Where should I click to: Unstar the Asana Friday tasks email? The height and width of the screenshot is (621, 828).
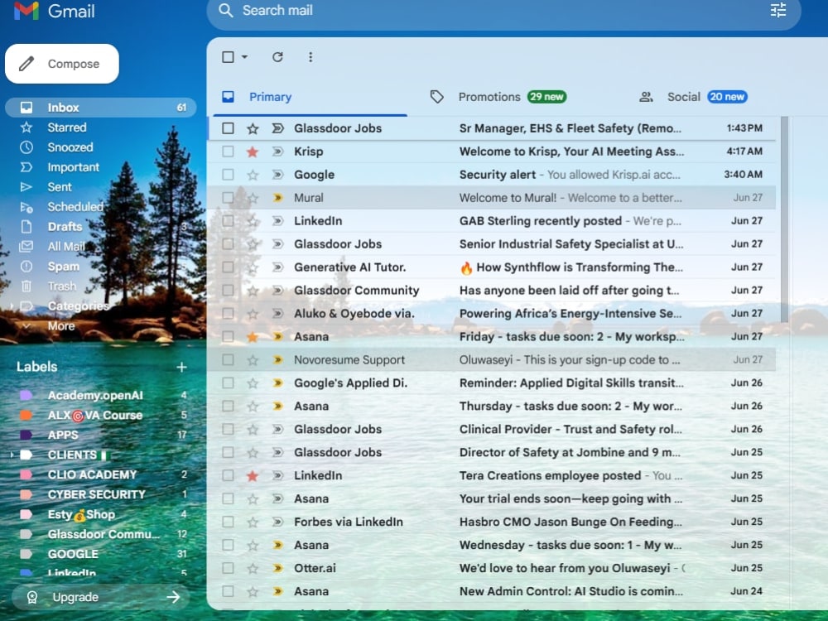pos(253,337)
